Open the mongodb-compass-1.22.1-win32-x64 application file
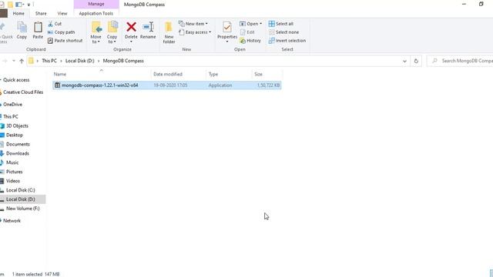493x277 pixels. 167,85
